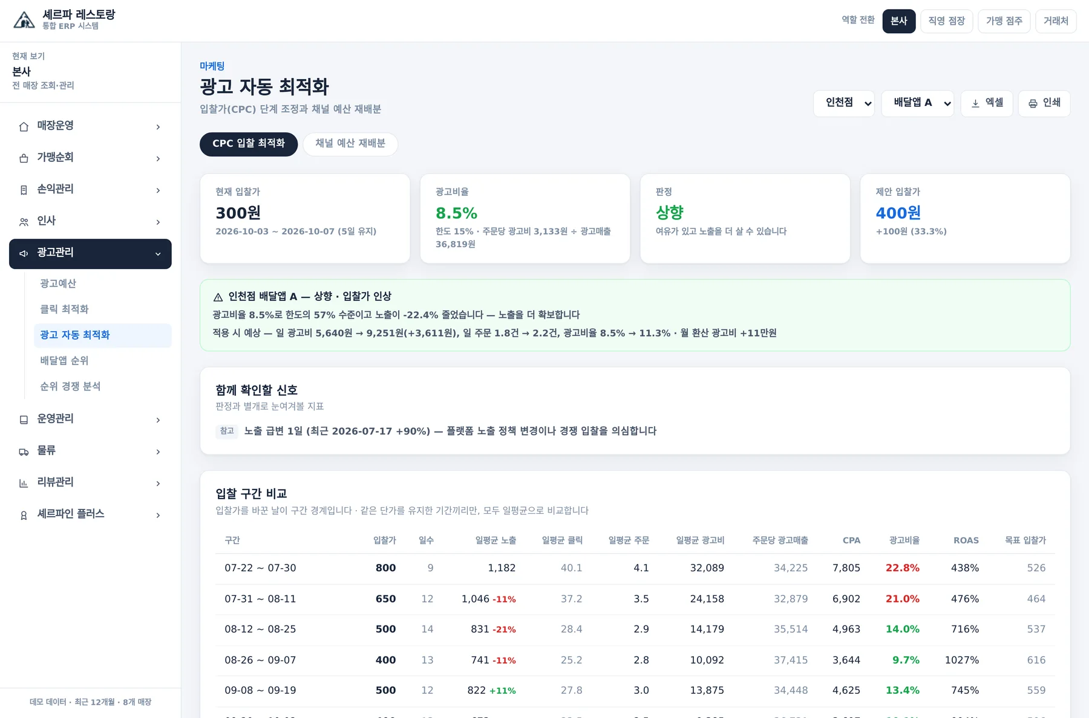1089x718 pixels.
Task: Click the badge icon beside 셰르파인 플러스
Action: [24, 515]
